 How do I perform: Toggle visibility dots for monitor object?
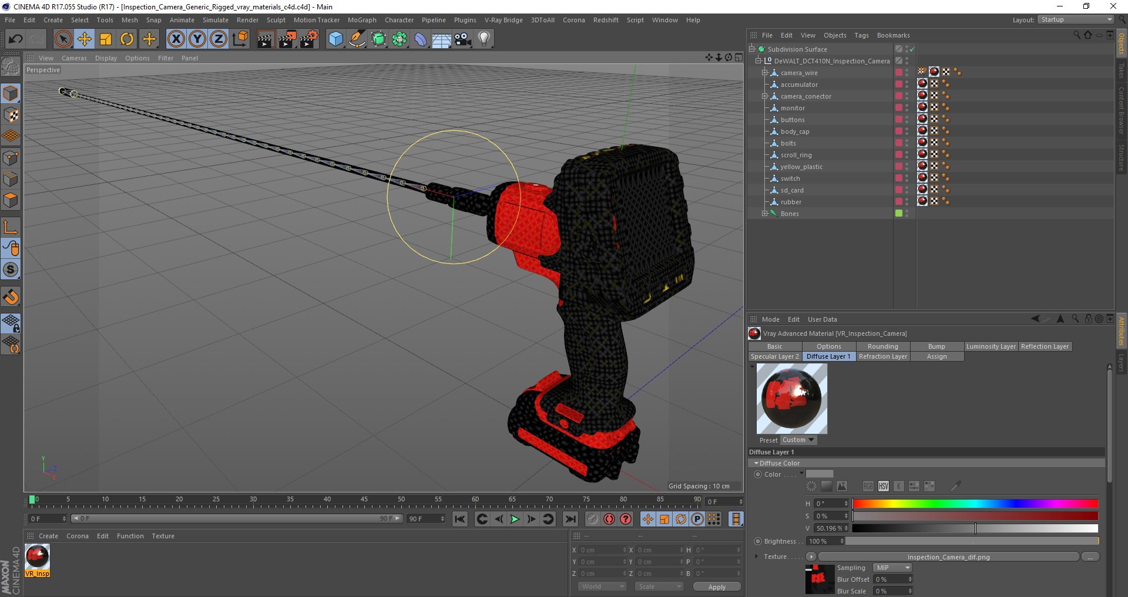point(907,108)
